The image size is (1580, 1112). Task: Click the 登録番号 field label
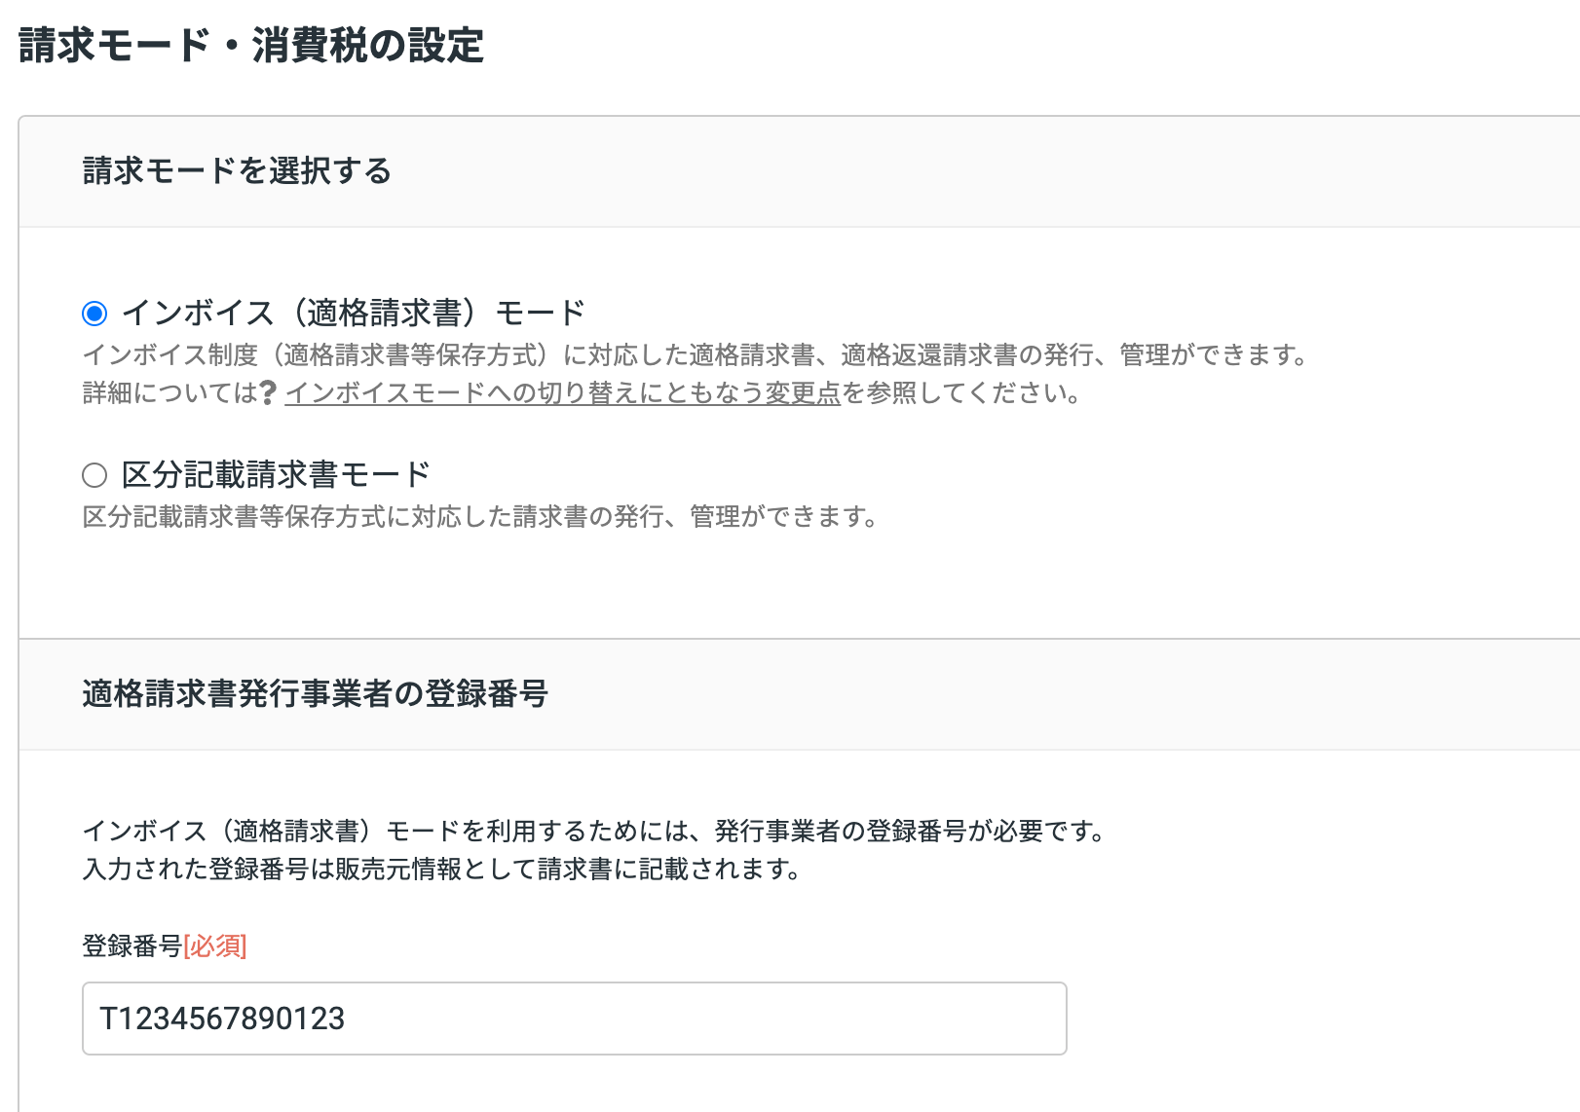pos(132,945)
